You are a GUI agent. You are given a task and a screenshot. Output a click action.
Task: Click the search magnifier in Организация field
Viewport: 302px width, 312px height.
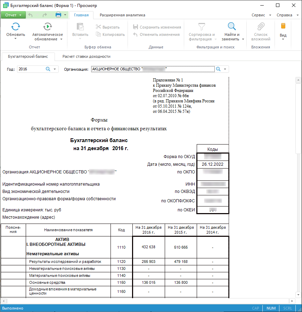pyautogui.click(x=218, y=69)
